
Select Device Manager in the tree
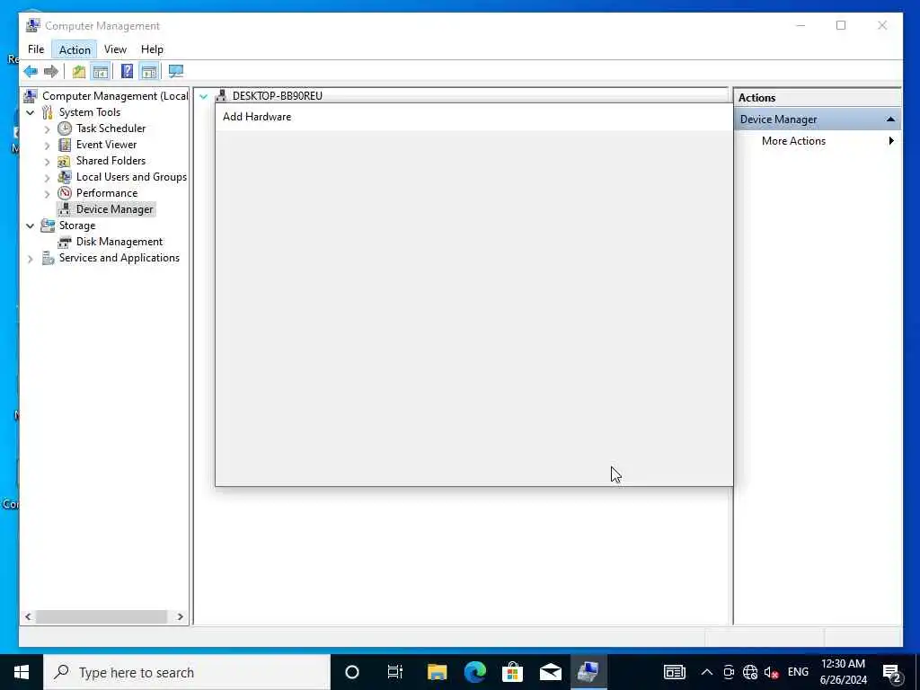114,209
